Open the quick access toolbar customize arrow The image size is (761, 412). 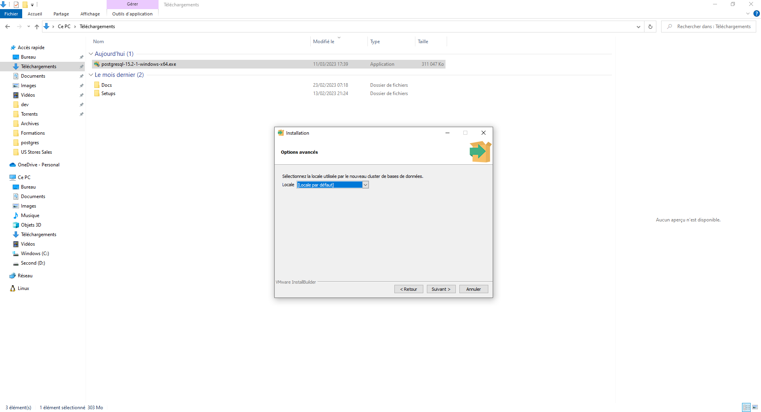tap(32, 5)
